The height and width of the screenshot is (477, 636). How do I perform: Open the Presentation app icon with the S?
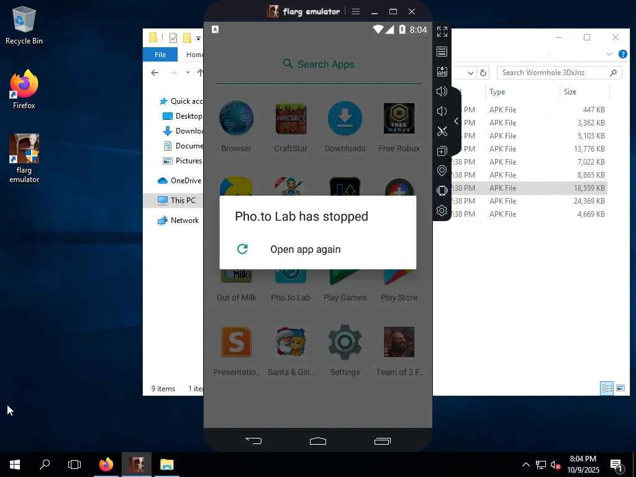point(236,342)
